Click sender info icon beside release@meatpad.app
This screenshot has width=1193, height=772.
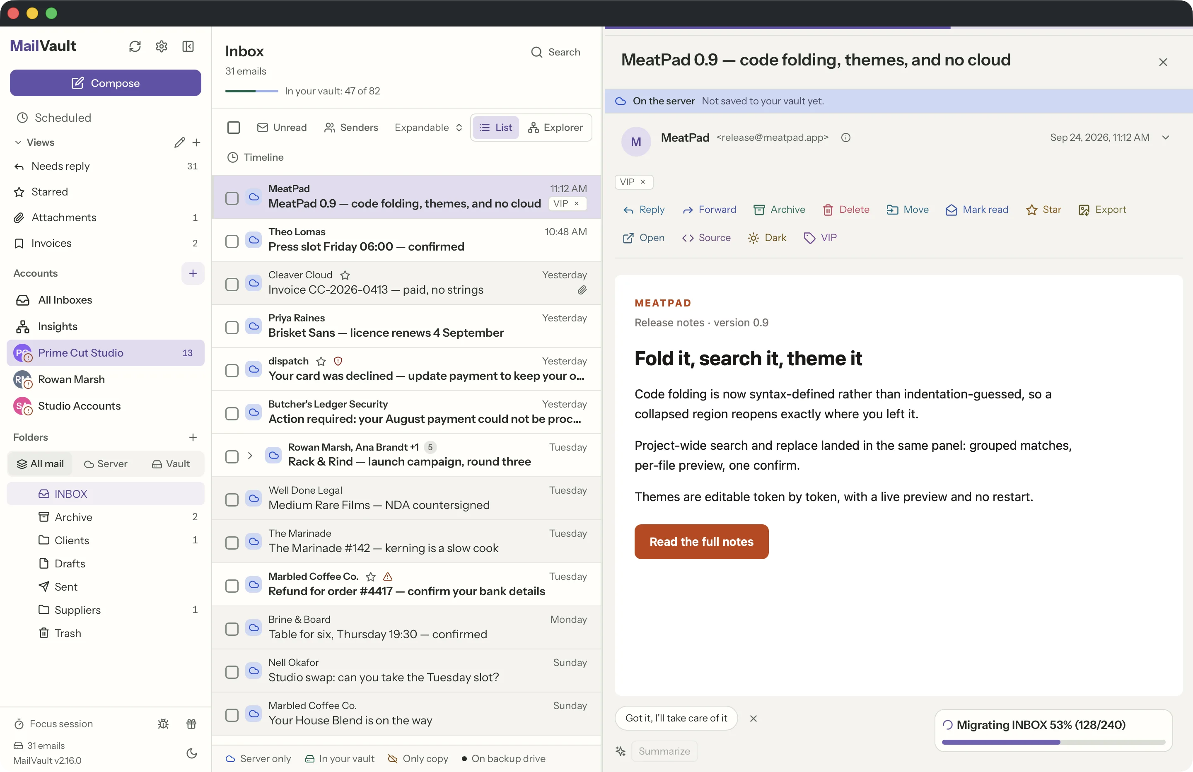[x=845, y=138]
